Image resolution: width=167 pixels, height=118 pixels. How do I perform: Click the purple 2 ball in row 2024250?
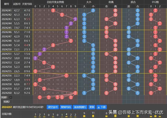click(44, 49)
